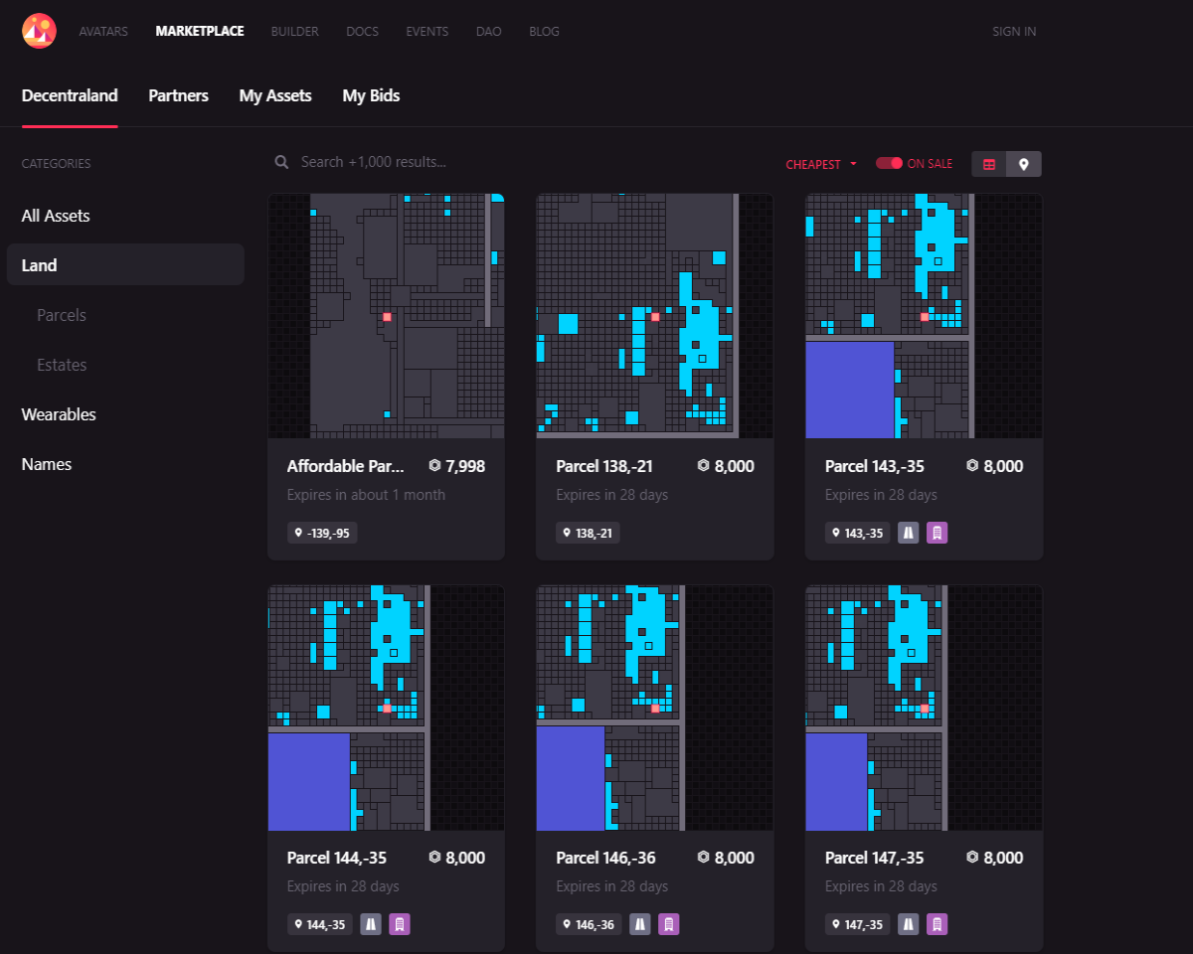
Task: Click the 138,-21 location tag
Action: (589, 533)
